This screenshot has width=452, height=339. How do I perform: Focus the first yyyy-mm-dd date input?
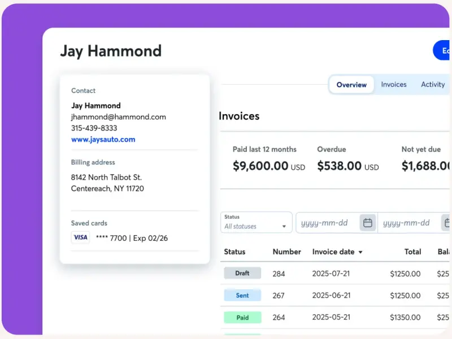[328, 223]
